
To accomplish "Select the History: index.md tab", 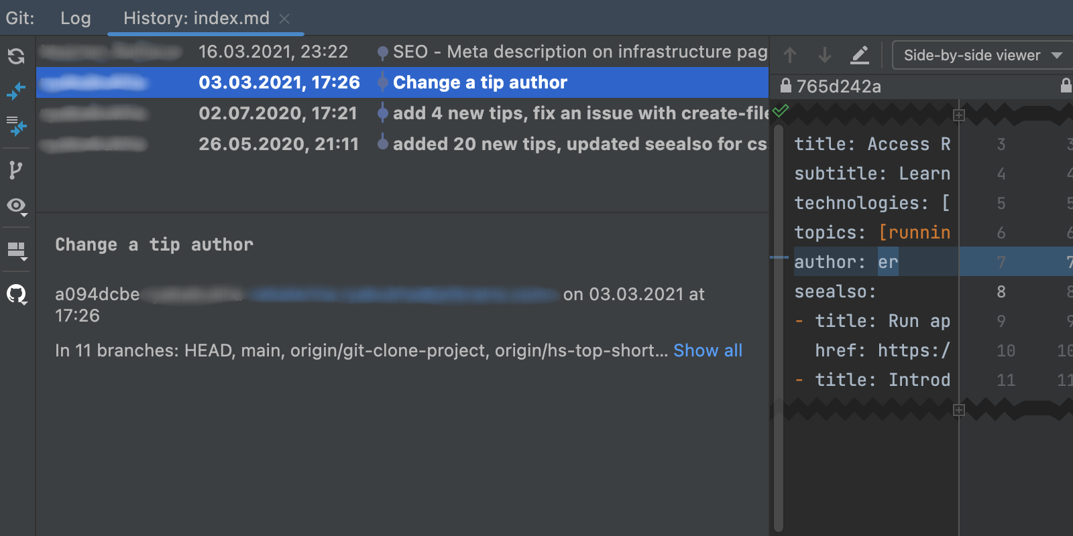I will [x=196, y=18].
